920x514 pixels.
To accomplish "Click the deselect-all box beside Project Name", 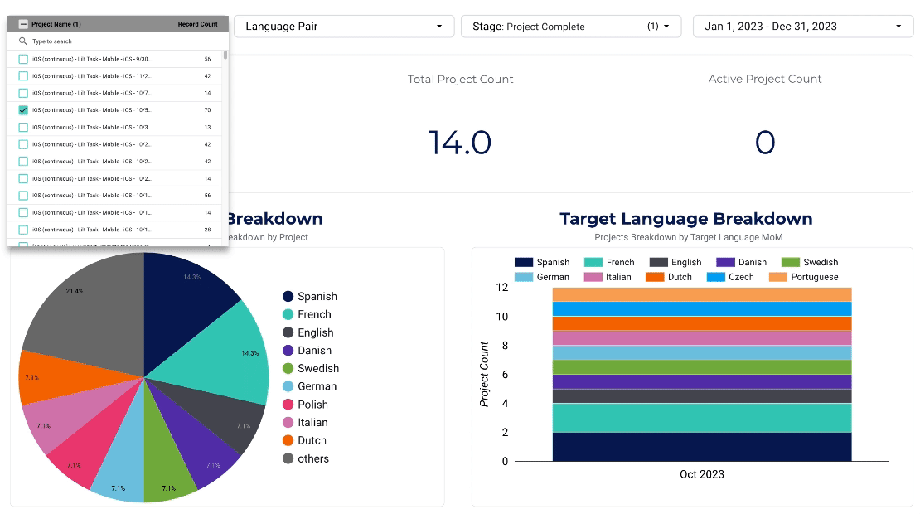I will click(23, 24).
